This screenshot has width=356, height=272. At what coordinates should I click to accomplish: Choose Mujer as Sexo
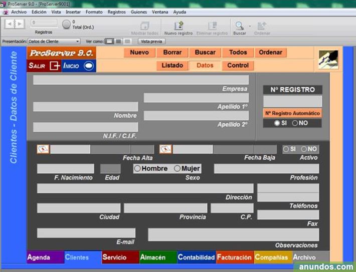pos(177,168)
